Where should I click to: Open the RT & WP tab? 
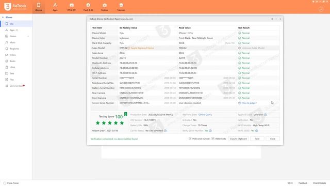coord(72,7)
